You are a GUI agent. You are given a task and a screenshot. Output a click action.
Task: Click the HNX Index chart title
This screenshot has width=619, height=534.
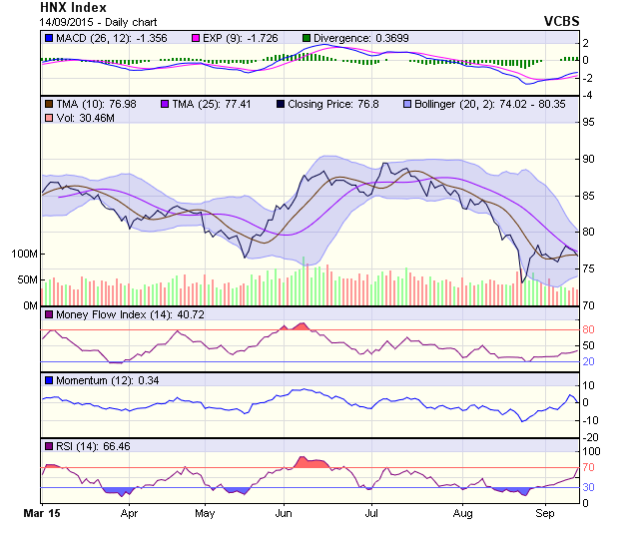point(72,8)
